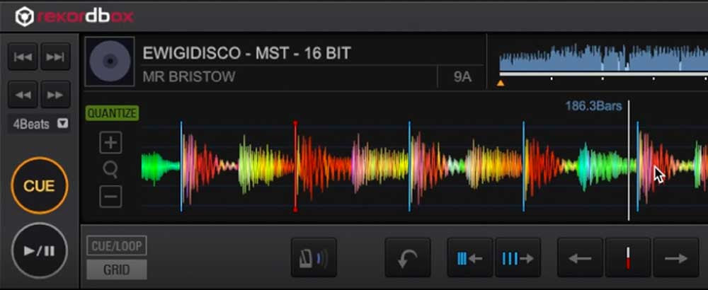
Task: Shrink beat grid intervals left icon
Action: point(470,257)
